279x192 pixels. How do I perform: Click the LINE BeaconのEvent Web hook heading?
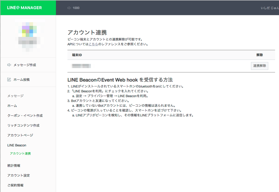(x=120, y=80)
